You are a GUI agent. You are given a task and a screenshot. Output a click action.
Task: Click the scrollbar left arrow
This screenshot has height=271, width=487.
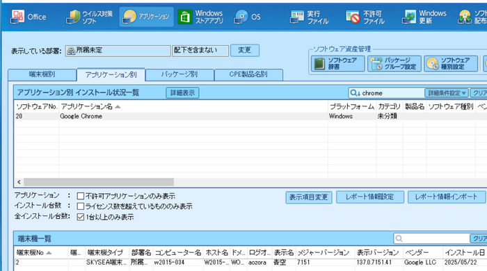19,182
